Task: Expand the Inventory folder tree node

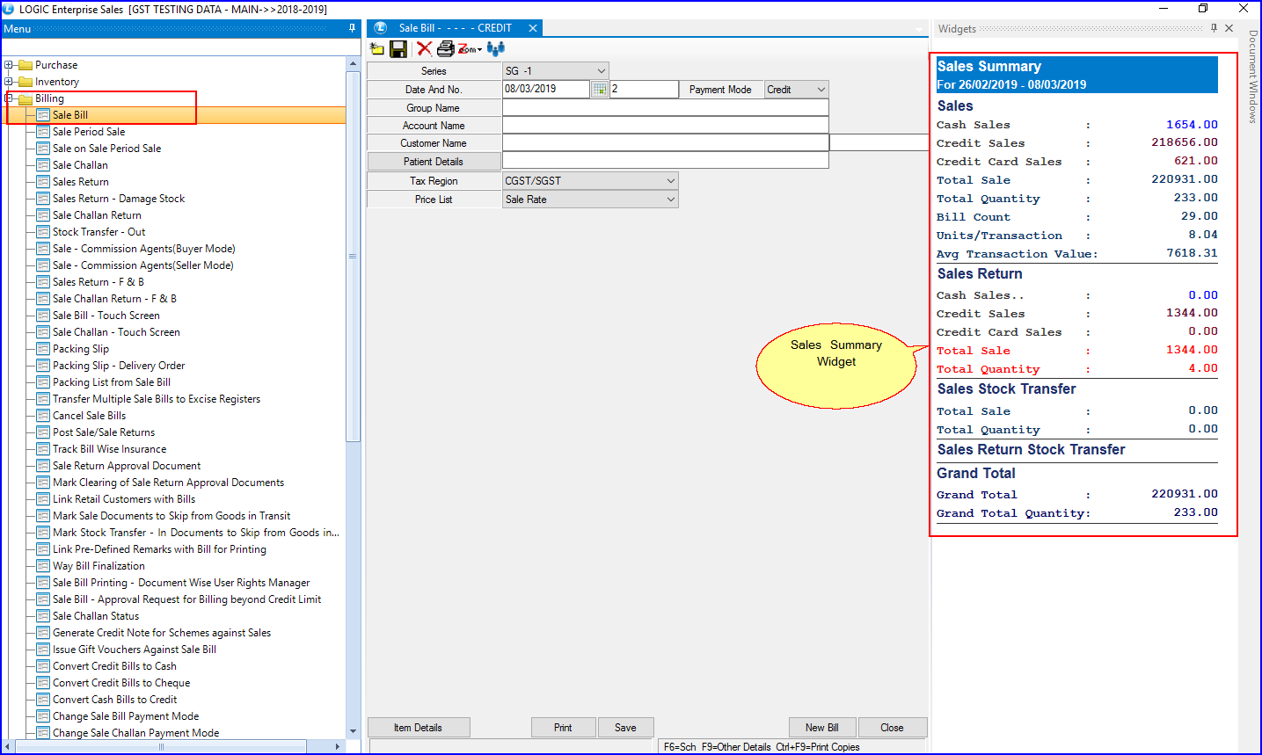Action: 9,82
